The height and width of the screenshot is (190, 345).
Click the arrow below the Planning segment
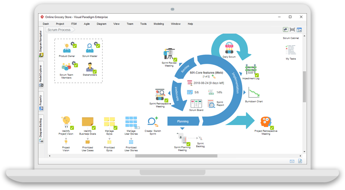[183, 129]
